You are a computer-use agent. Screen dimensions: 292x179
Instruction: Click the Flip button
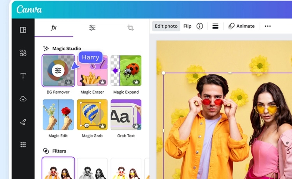187,26
